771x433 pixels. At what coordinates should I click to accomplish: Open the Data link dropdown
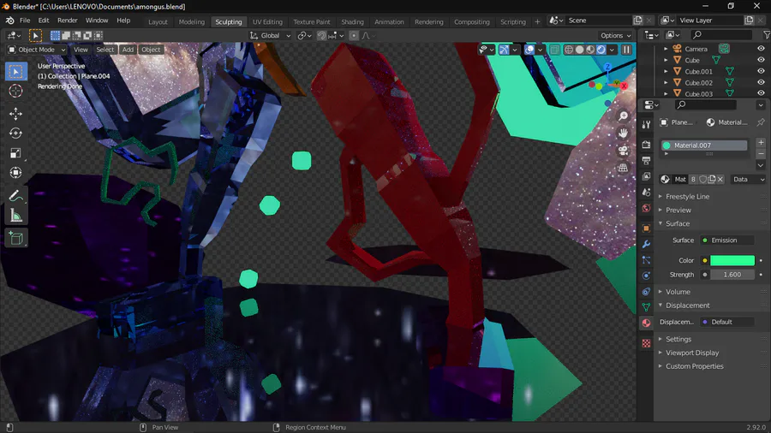(749, 179)
